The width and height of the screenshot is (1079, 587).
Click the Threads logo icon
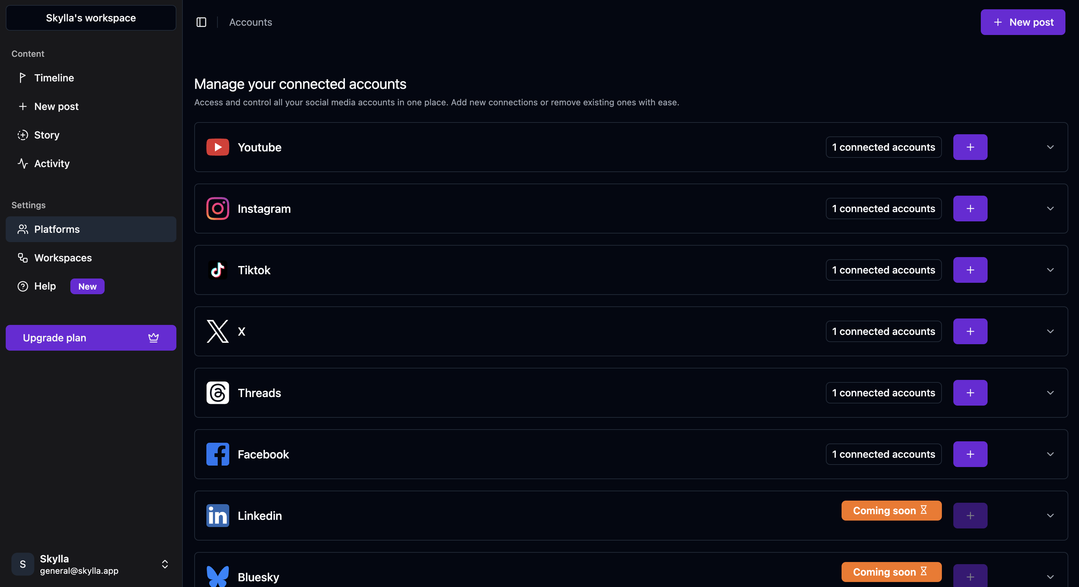217,393
